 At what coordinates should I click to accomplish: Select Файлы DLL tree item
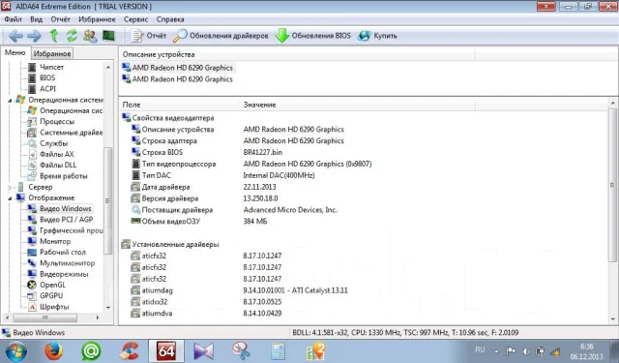point(58,166)
